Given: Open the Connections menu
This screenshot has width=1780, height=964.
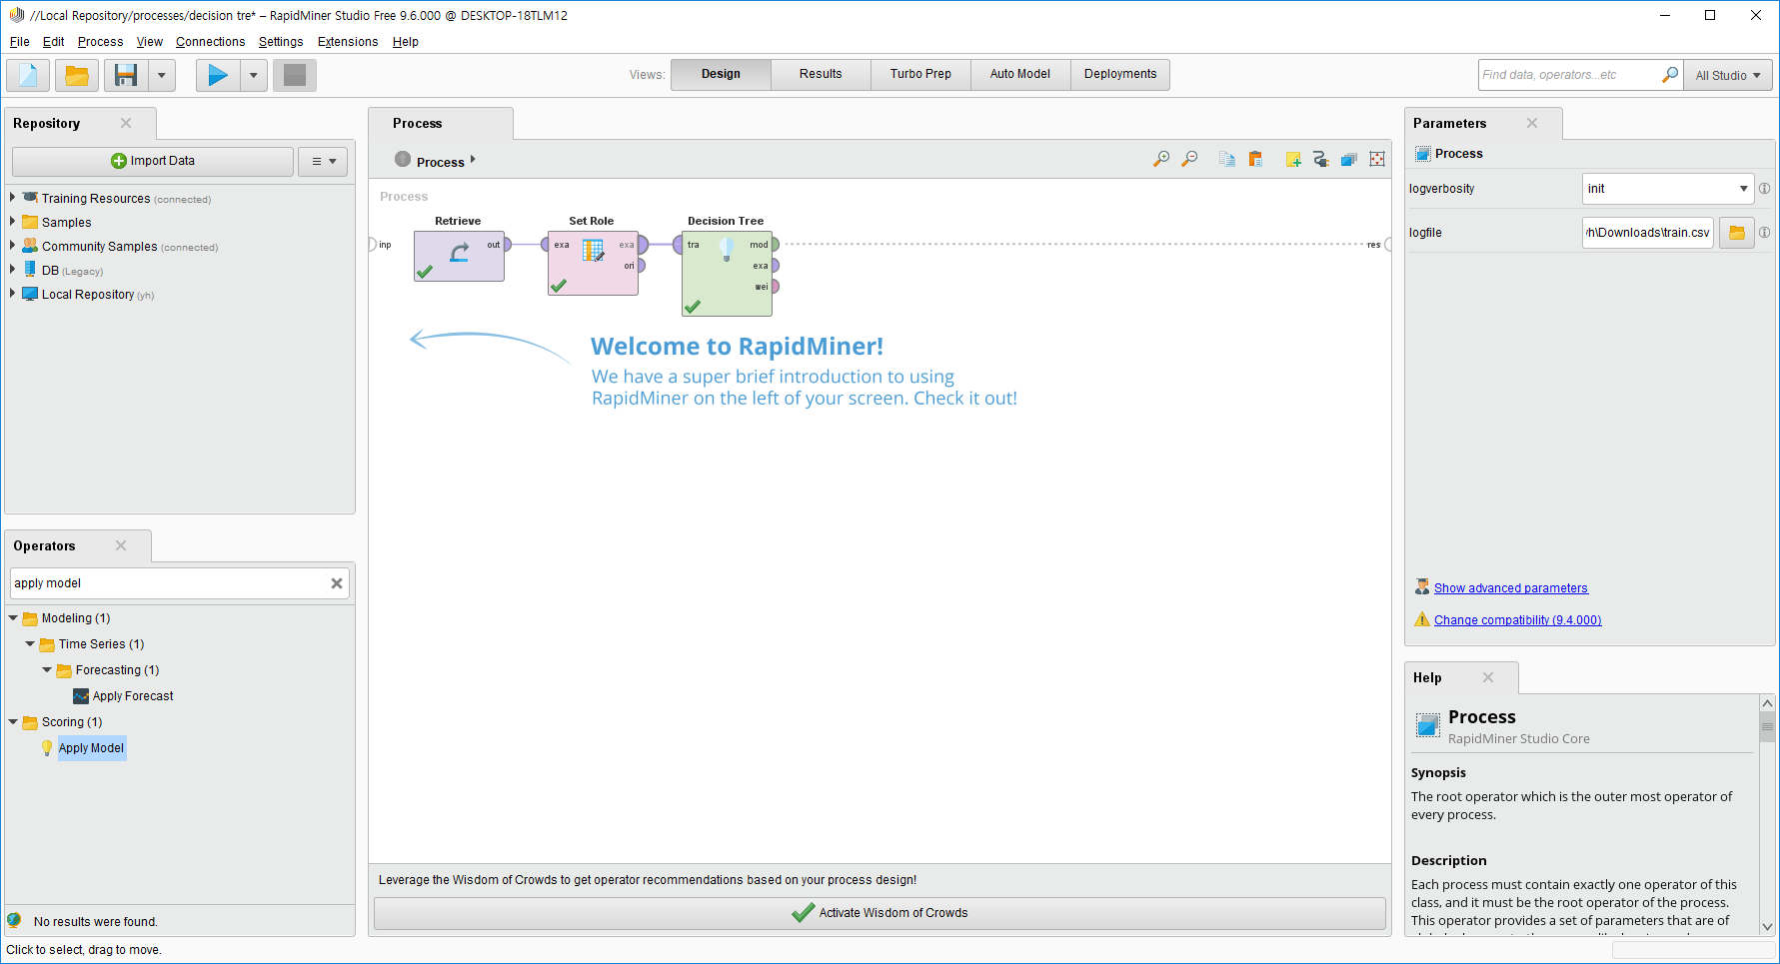Looking at the screenshot, I should (x=210, y=42).
